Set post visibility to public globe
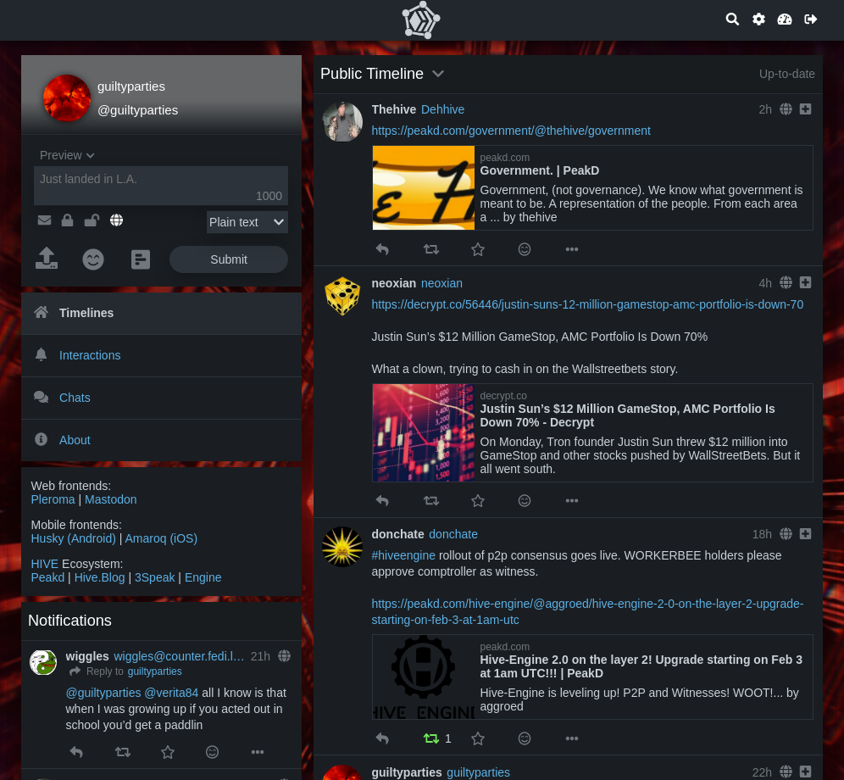Viewport: 844px width, 780px height. click(x=116, y=220)
